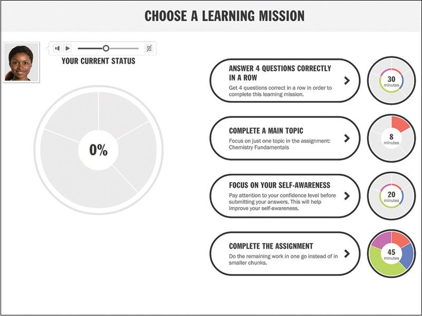
Task: Click the instructor avatar photo
Action: click(x=18, y=62)
